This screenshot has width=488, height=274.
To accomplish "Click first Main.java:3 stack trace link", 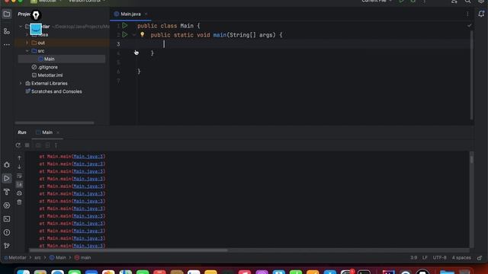I will click(x=88, y=156).
